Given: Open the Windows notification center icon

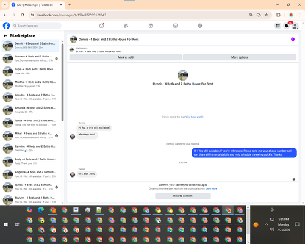Looking at the screenshot, I should point(297,224).
